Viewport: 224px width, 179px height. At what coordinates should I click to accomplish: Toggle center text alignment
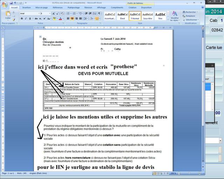(72, 19)
